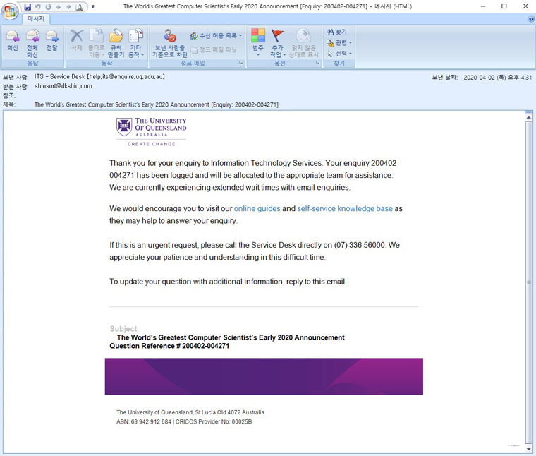Click the phone number (07) 336 56000
Viewport: 536px width, 456px height.
click(359, 245)
